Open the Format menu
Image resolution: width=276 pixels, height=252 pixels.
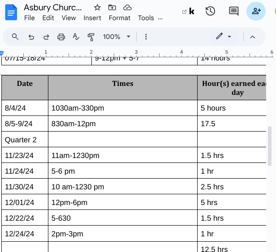coord(120,18)
